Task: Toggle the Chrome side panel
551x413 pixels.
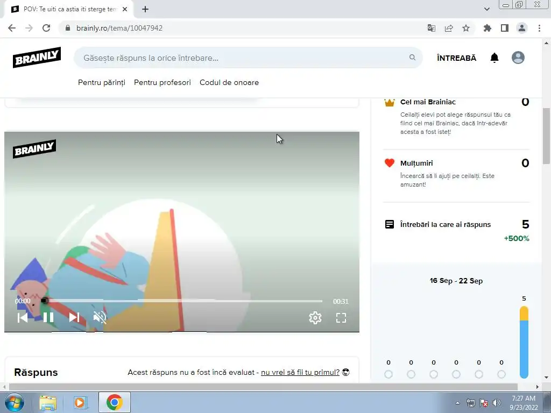Action: (505, 28)
